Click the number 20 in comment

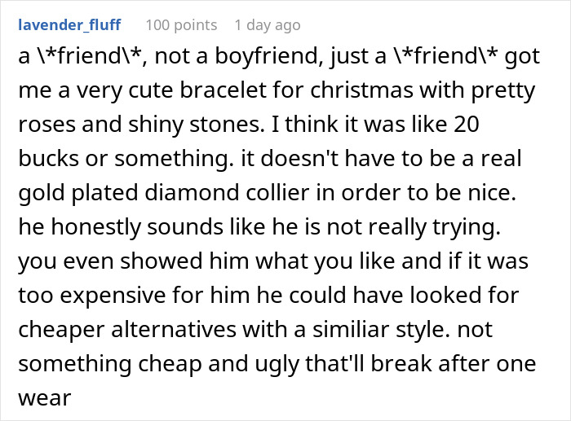tap(466, 124)
